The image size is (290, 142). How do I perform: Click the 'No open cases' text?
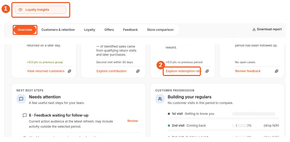pyautogui.click(x=245, y=62)
